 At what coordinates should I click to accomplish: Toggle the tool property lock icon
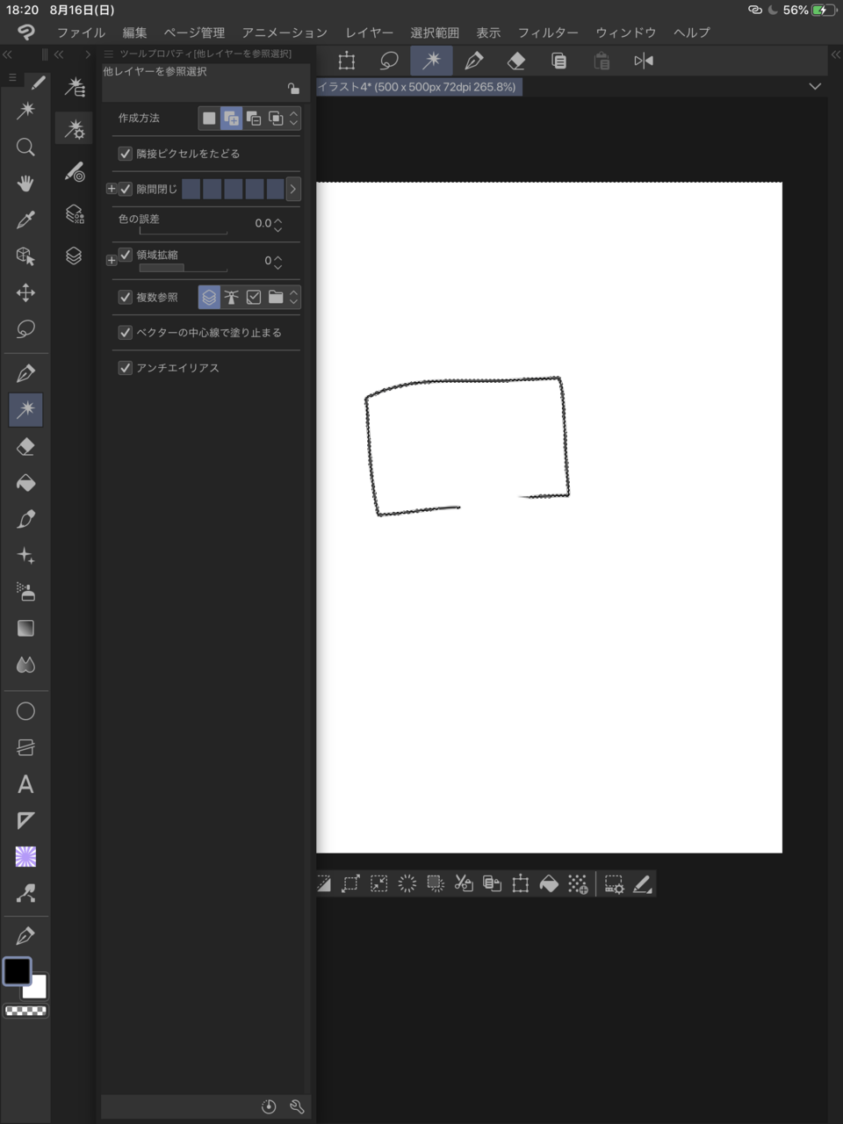(293, 88)
